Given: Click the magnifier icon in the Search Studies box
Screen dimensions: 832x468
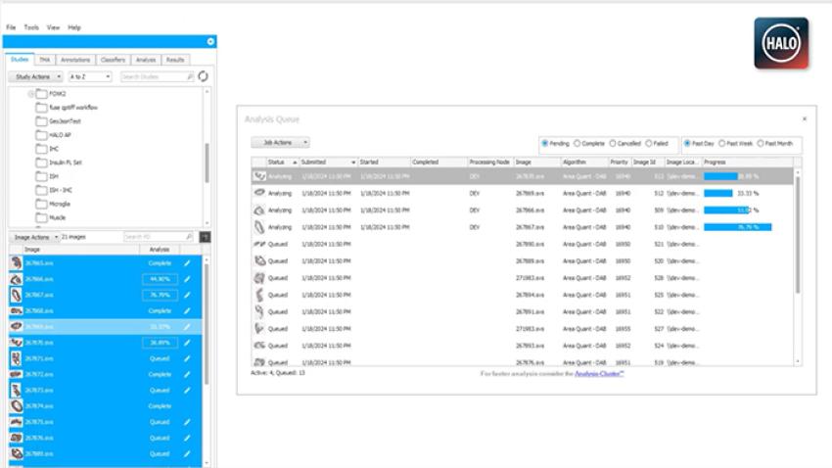Looking at the screenshot, I should [189, 76].
